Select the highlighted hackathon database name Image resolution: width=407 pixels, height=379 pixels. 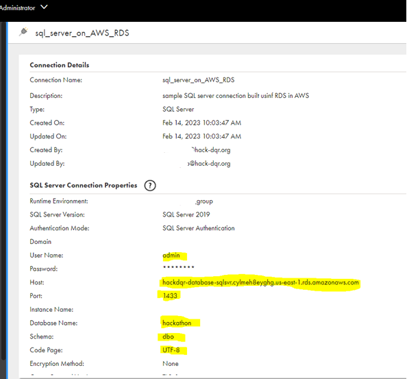177,323
